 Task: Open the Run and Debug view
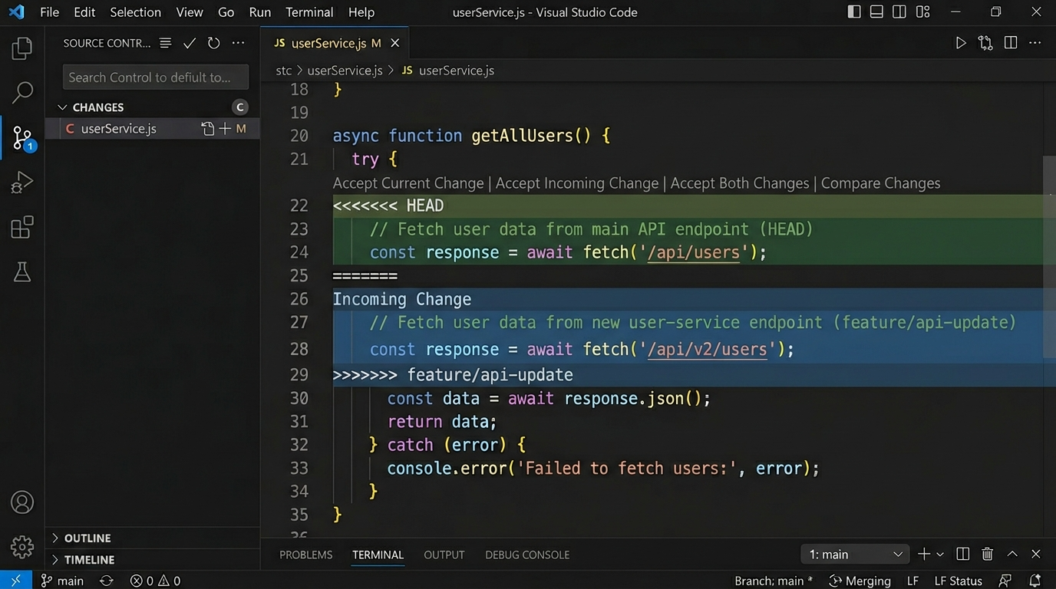(22, 183)
